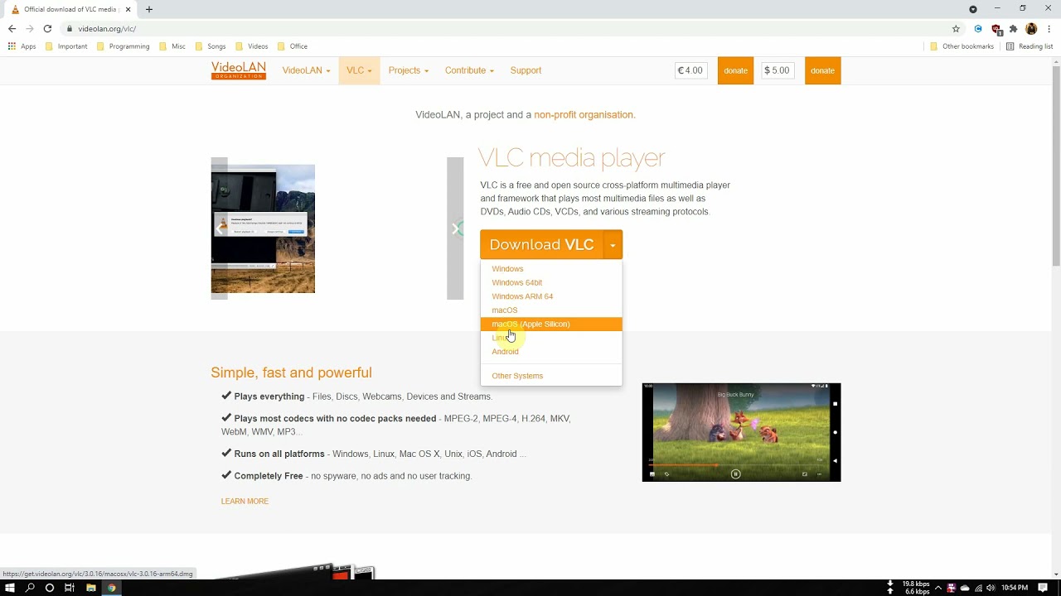Open the red shield blocker extension

(996, 29)
